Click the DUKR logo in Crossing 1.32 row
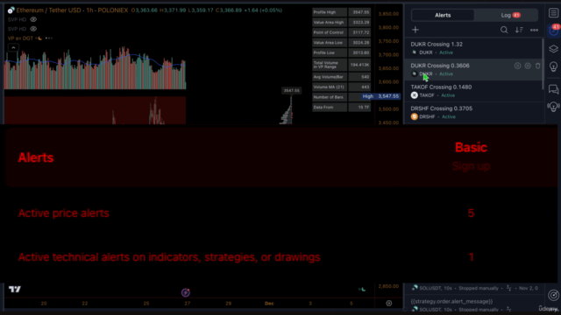The height and width of the screenshot is (315, 561). [415, 52]
